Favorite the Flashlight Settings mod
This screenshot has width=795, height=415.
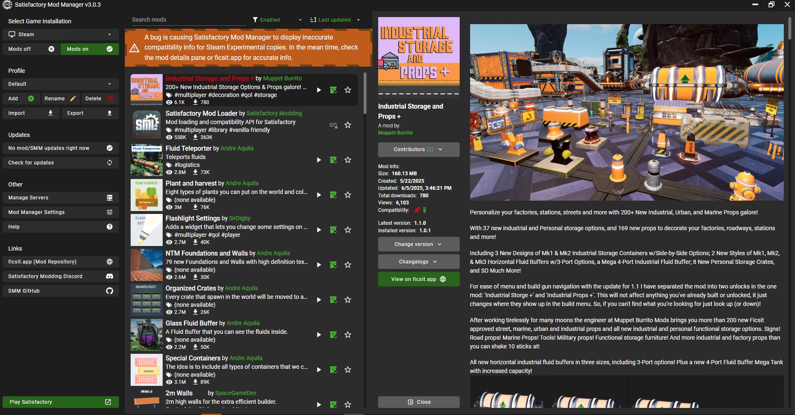348,230
